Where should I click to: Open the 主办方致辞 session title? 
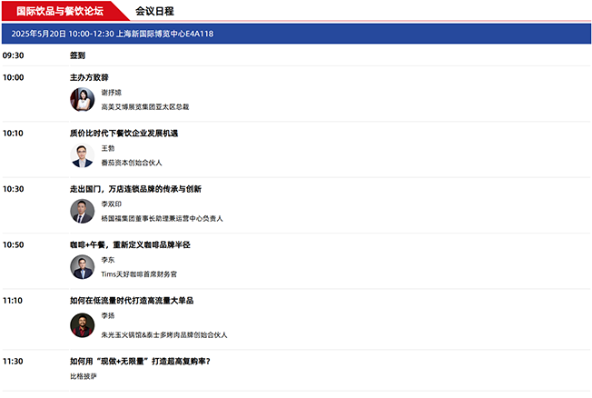[89, 78]
